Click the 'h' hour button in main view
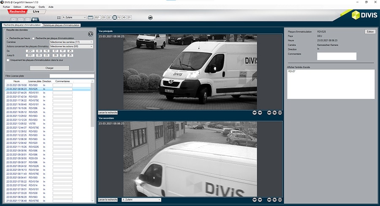 click(x=274, y=113)
